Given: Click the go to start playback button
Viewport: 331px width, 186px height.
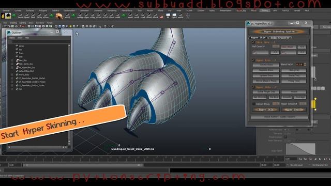Looking at the screenshot, I should click(300, 159).
